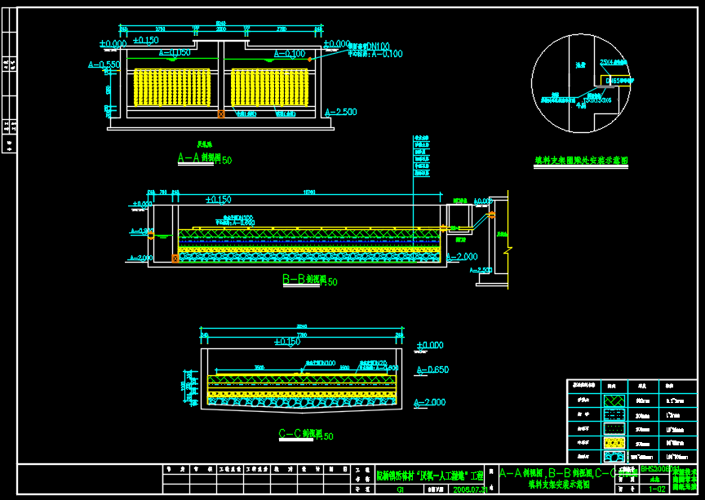Click the orange valve symbol in A-A section
Image resolution: width=705 pixels, height=500 pixels.
tap(221, 114)
